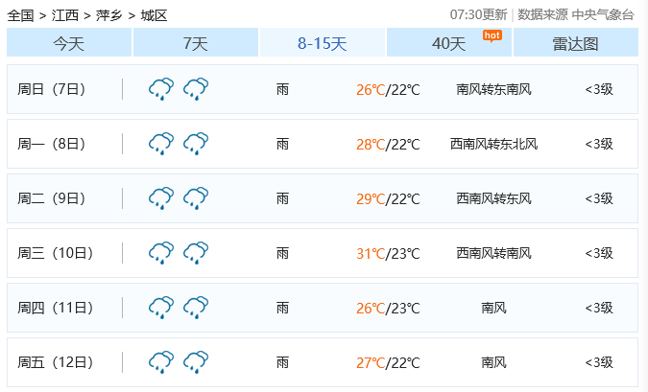The image size is (648, 392).
Task: Click 城区 breadcrumb link
Action: click(x=155, y=15)
